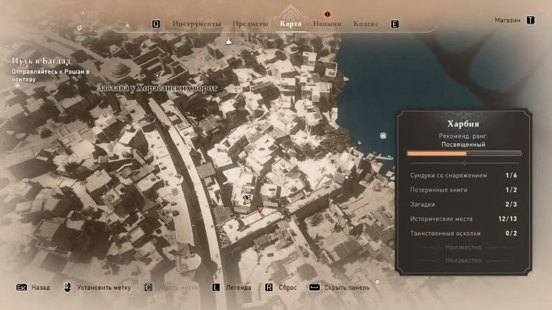This screenshot has width=552, height=310.
Task: Click the Застава у Хорасанских ворот label
Action: tap(157, 88)
